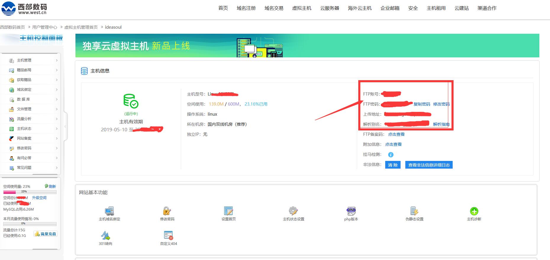550x260 pixels.
Task: Click the 获取赠品 gift icon
Action: 12,80
